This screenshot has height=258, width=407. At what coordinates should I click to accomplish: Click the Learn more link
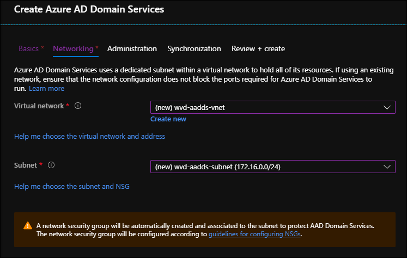click(x=47, y=88)
